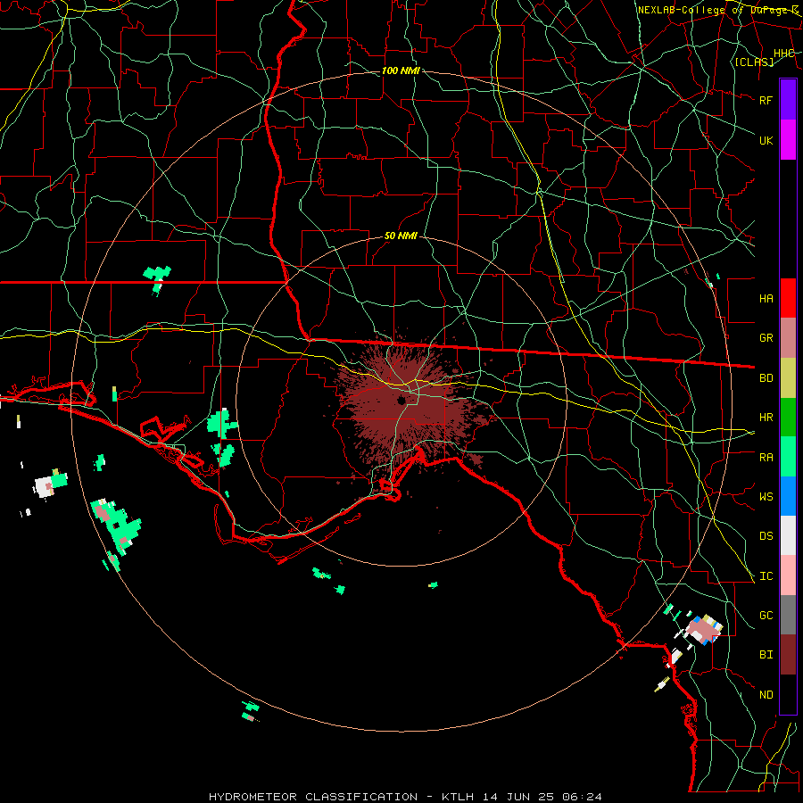Click the [CLAS] units label
This screenshot has width=803, height=803.
pyautogui.click(x=754, y=62)
